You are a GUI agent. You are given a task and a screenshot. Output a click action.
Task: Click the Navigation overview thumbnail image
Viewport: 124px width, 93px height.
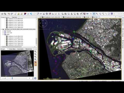point(17,63)
